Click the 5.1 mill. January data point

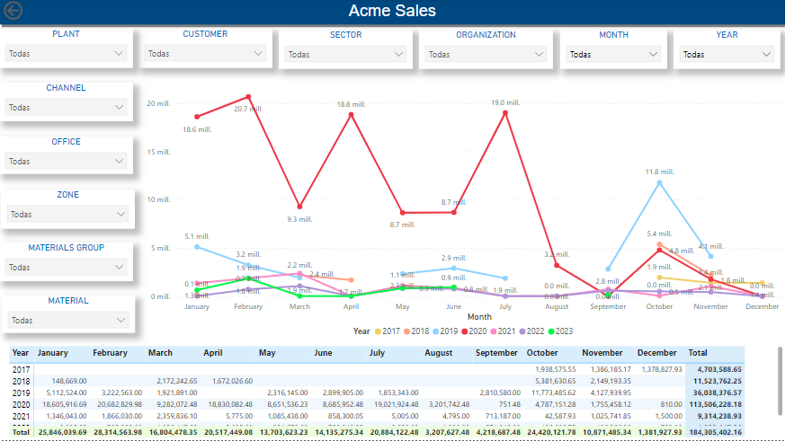(x=197, y=247)
